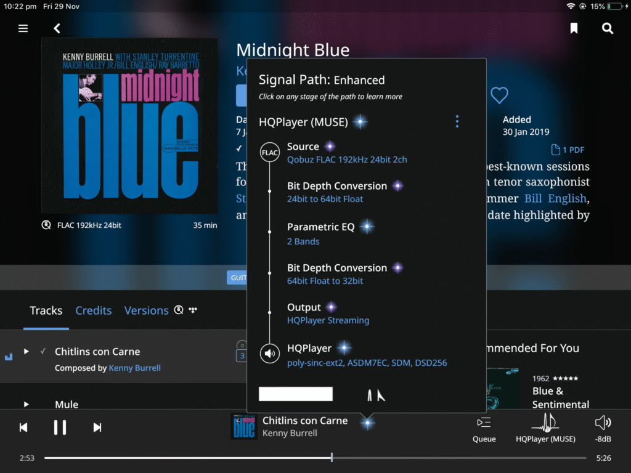The height and width of the screenshot is (473, 631).
Task: Open the volume control at -8dB
Action: click(x=603, y=429)
